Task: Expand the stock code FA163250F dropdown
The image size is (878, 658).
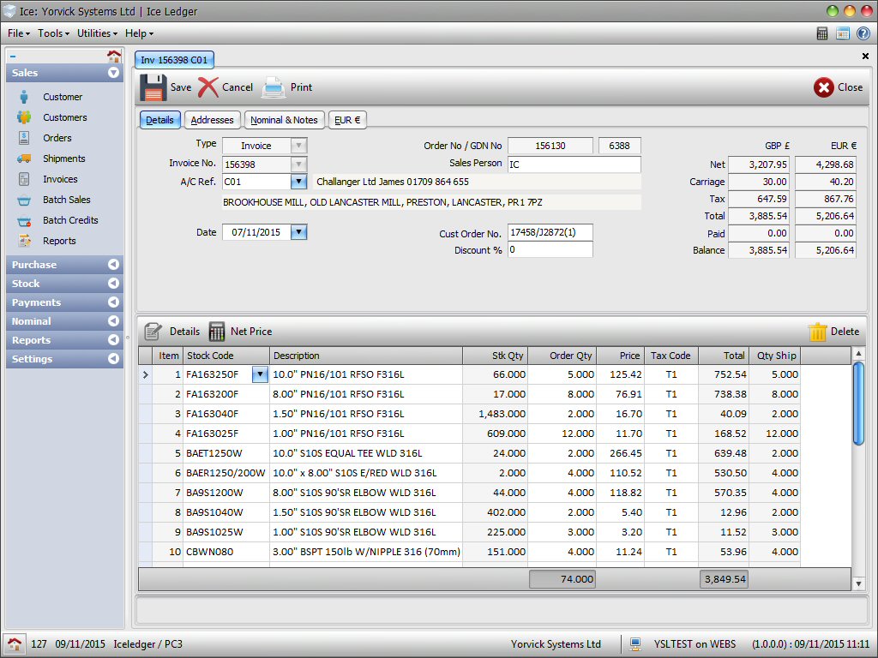Action: [x=260, y=374]
